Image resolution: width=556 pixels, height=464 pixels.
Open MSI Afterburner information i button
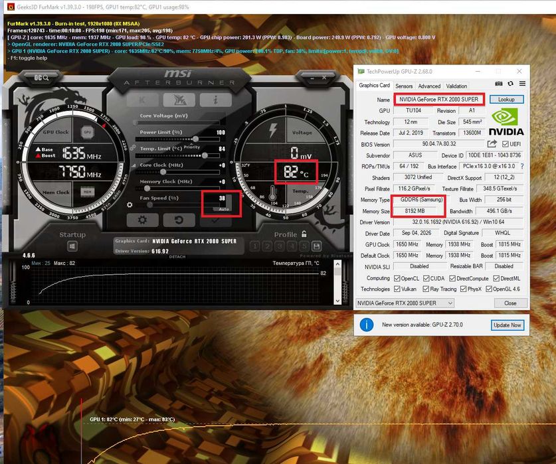pyautogui.click(x=215, y=100)
